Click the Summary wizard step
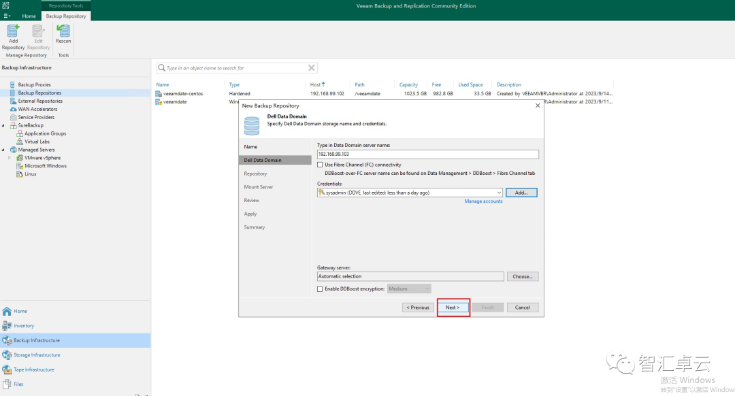The image size is (735, 396). (x=254, y=227)
